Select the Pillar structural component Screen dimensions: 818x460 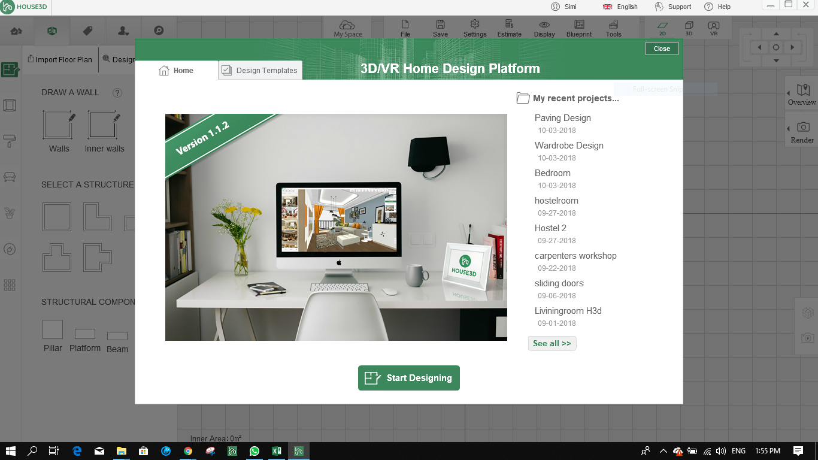point(53,336)
